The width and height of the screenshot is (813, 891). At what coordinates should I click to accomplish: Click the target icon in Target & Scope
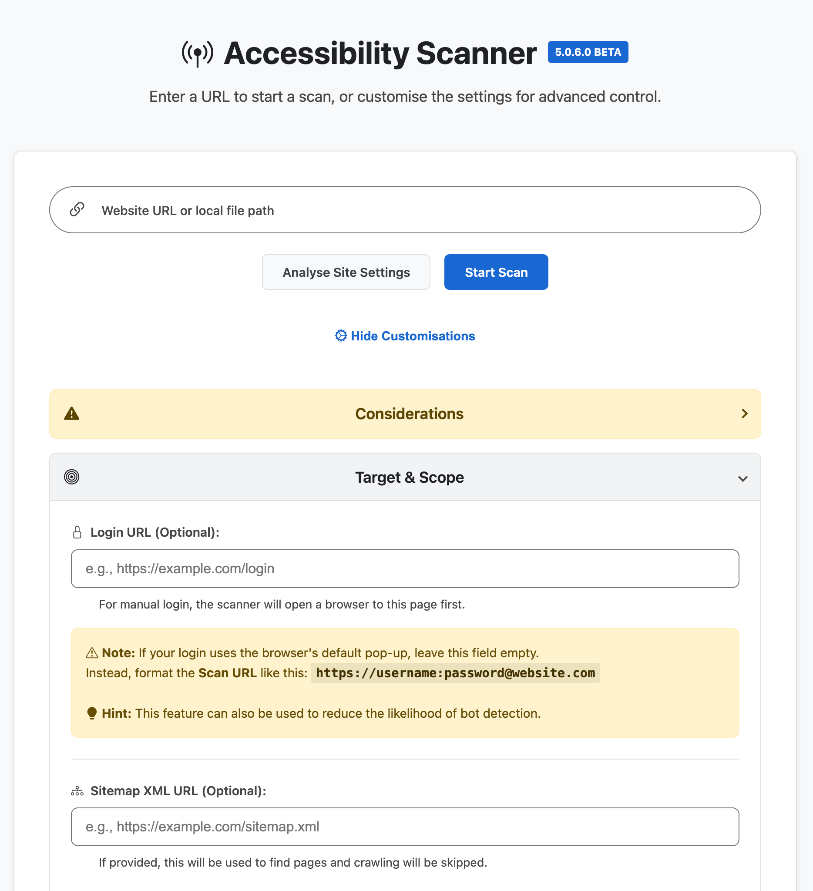click(x=71, y=477)
